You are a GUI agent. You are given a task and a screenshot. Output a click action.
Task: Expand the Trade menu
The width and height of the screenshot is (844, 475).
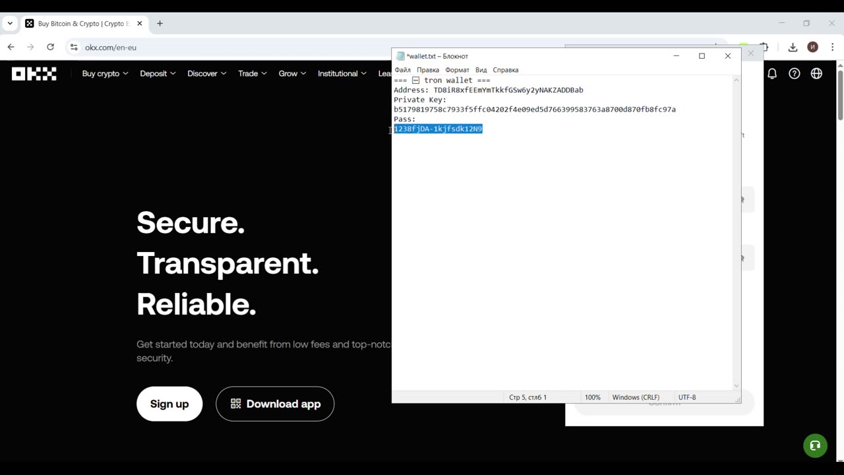coord(253,73)
